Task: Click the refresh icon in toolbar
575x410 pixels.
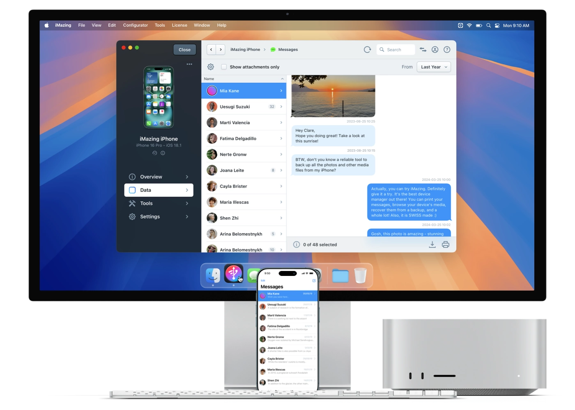Action: 367,50
